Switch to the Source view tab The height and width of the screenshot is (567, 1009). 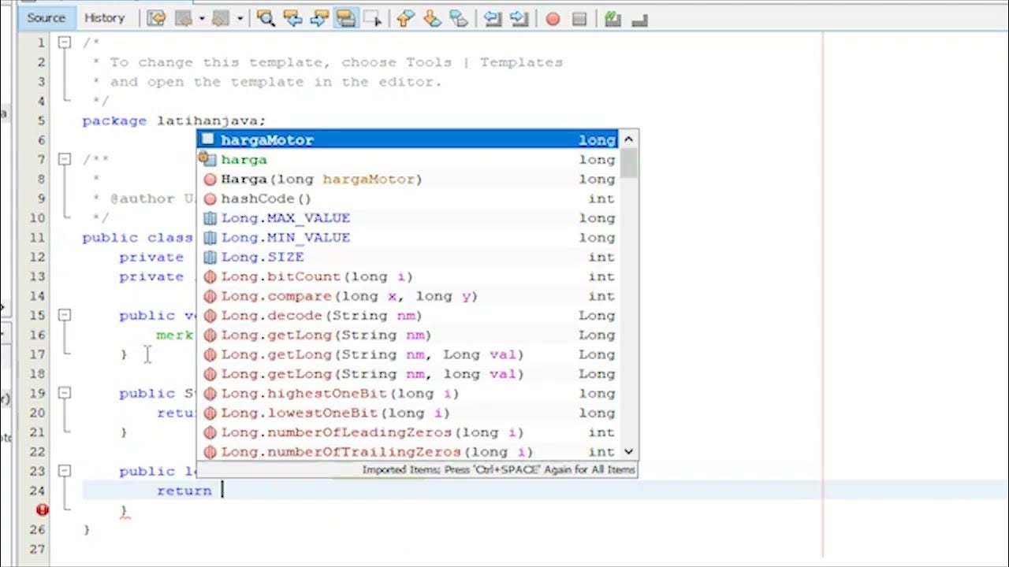pos(46,17)
